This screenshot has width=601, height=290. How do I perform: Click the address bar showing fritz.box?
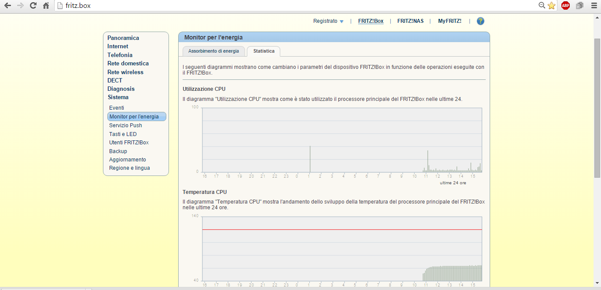click(264, 6)
